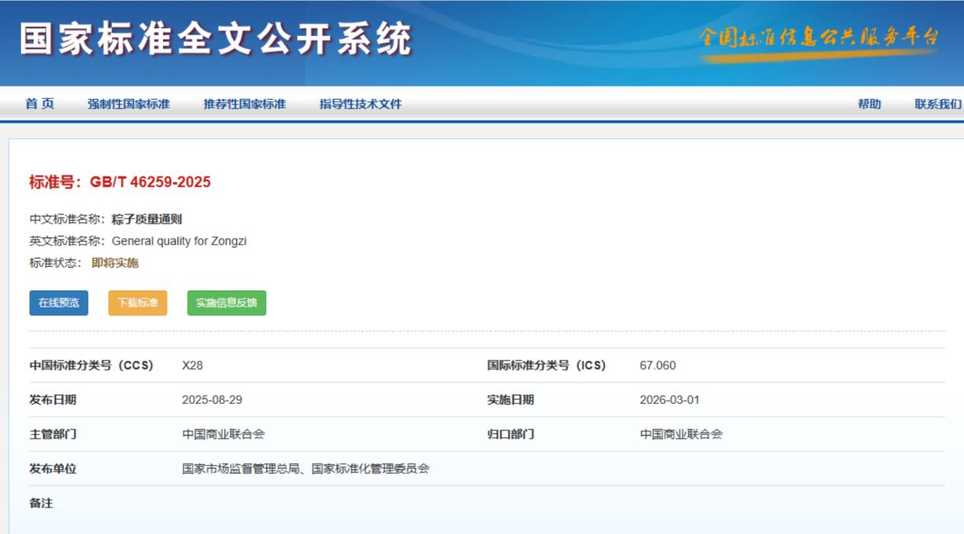Open 指导性技术文件 menu item

pyautogui.click(x=360, y=104)
